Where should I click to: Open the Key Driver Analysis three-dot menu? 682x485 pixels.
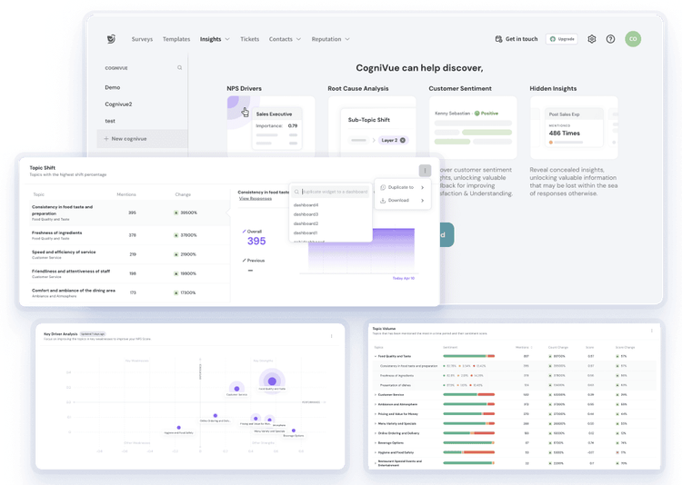pos(331,336)
